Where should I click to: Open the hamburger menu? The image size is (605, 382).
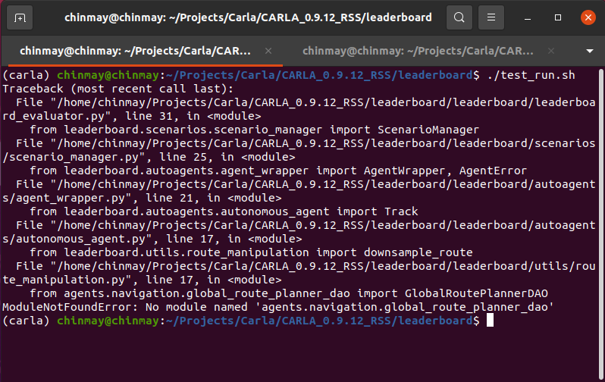coord(491,17)
